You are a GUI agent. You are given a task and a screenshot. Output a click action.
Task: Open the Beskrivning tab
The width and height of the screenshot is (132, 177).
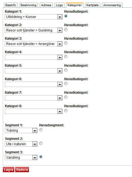28,5
